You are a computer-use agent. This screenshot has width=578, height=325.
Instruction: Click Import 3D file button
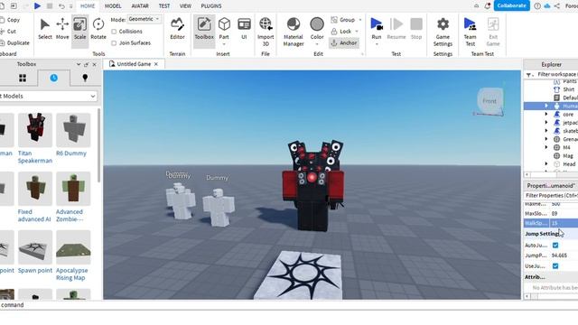pos(266,32)
